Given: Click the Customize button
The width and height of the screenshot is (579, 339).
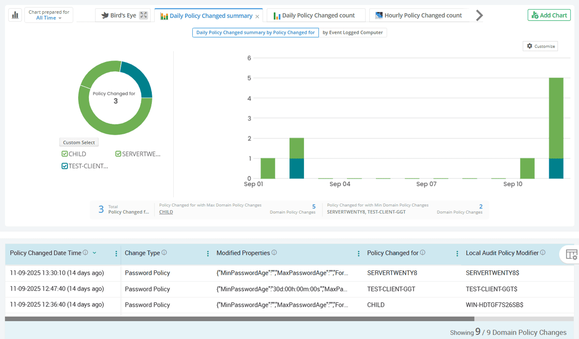Looking at the screenshot, I should point(540,46).
